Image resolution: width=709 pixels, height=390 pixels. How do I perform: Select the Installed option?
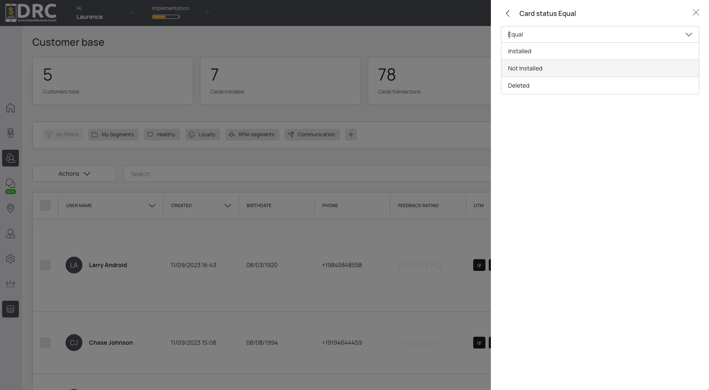pyautogui.click(x=600, y=51)
